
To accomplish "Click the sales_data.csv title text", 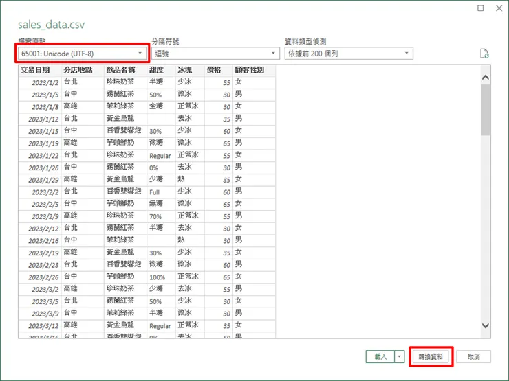I will (x=52, y=25).
